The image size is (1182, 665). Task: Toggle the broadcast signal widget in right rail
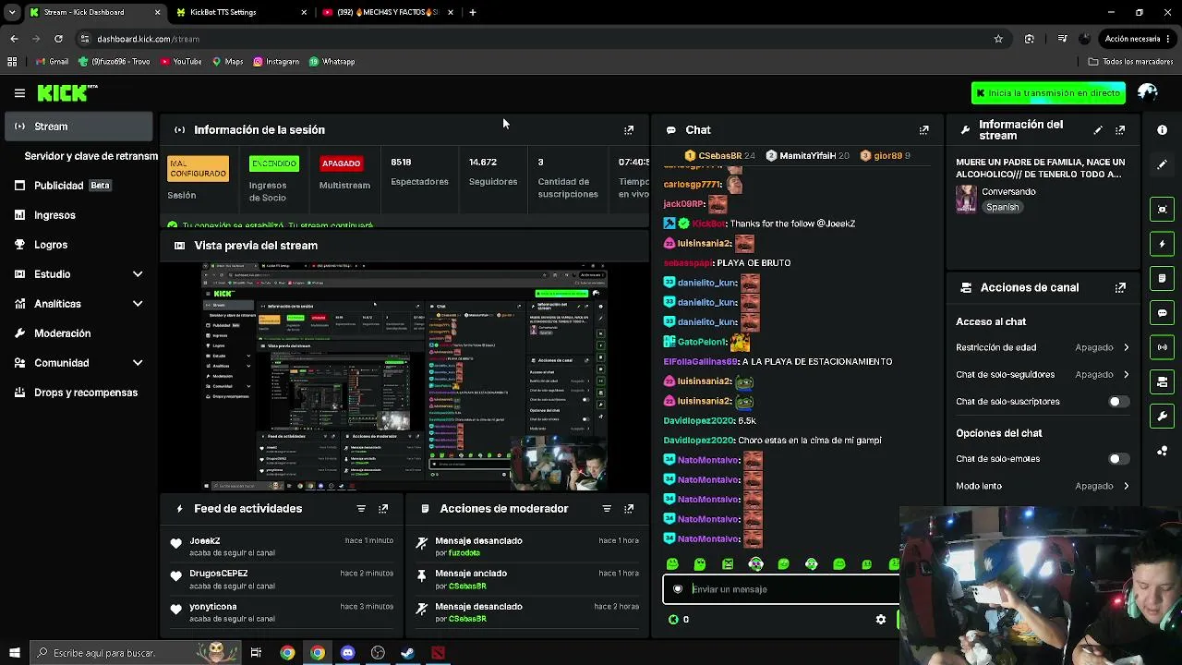tap(1162, 347)
